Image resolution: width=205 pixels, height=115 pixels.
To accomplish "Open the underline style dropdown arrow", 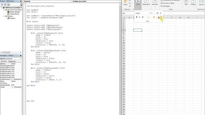I will (x=145, y=17).
